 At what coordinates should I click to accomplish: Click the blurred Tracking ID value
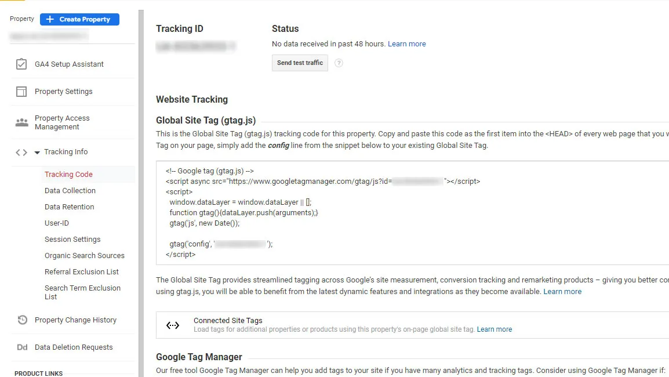[x=195, y=46]
